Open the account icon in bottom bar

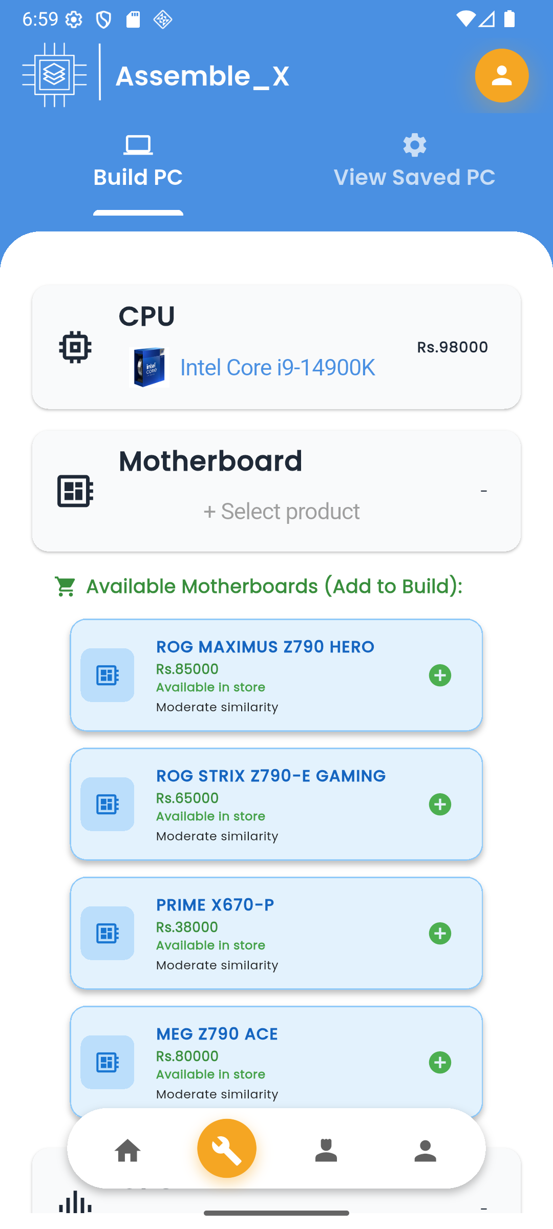pos(425,1151)
